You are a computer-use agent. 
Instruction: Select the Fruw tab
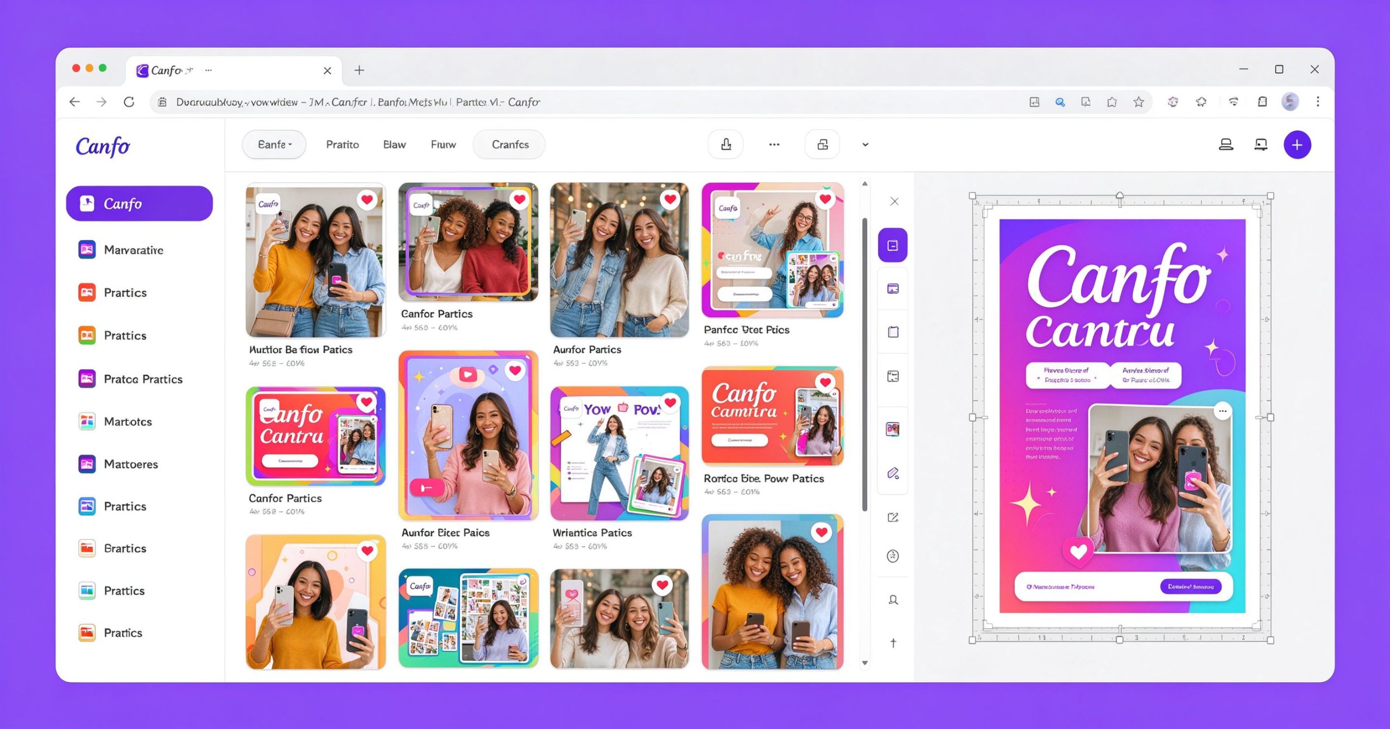tap(443, 145)
